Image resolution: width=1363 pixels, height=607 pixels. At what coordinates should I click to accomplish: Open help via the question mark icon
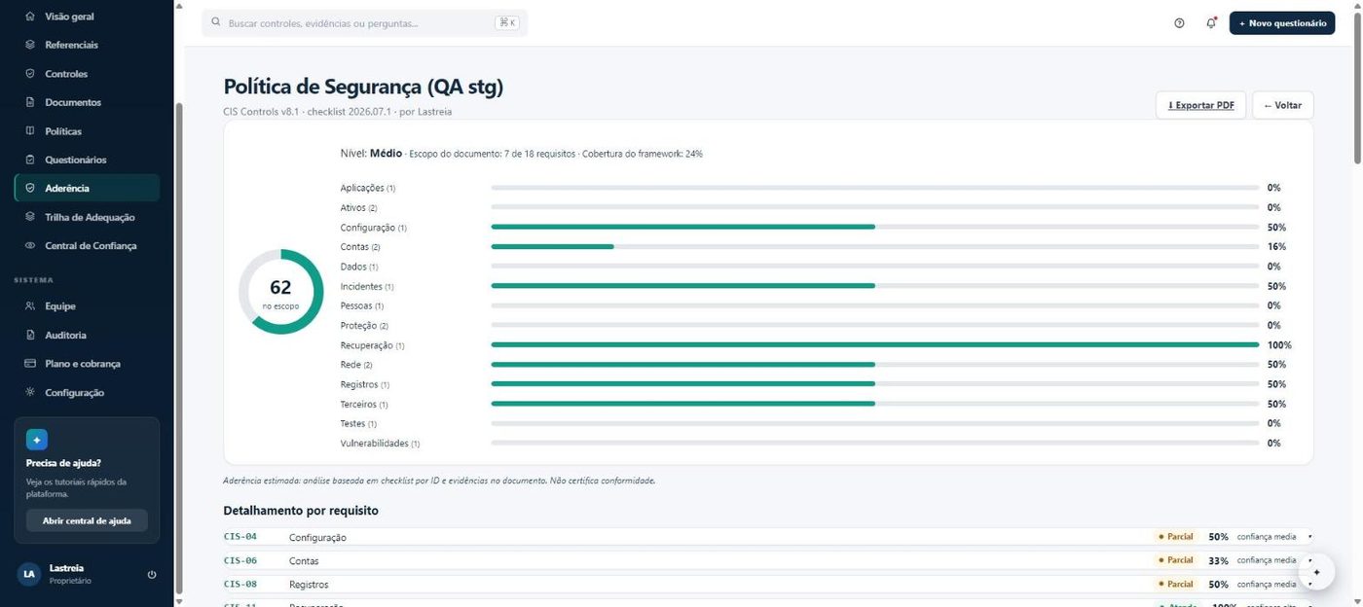[x=1179, y=23]
